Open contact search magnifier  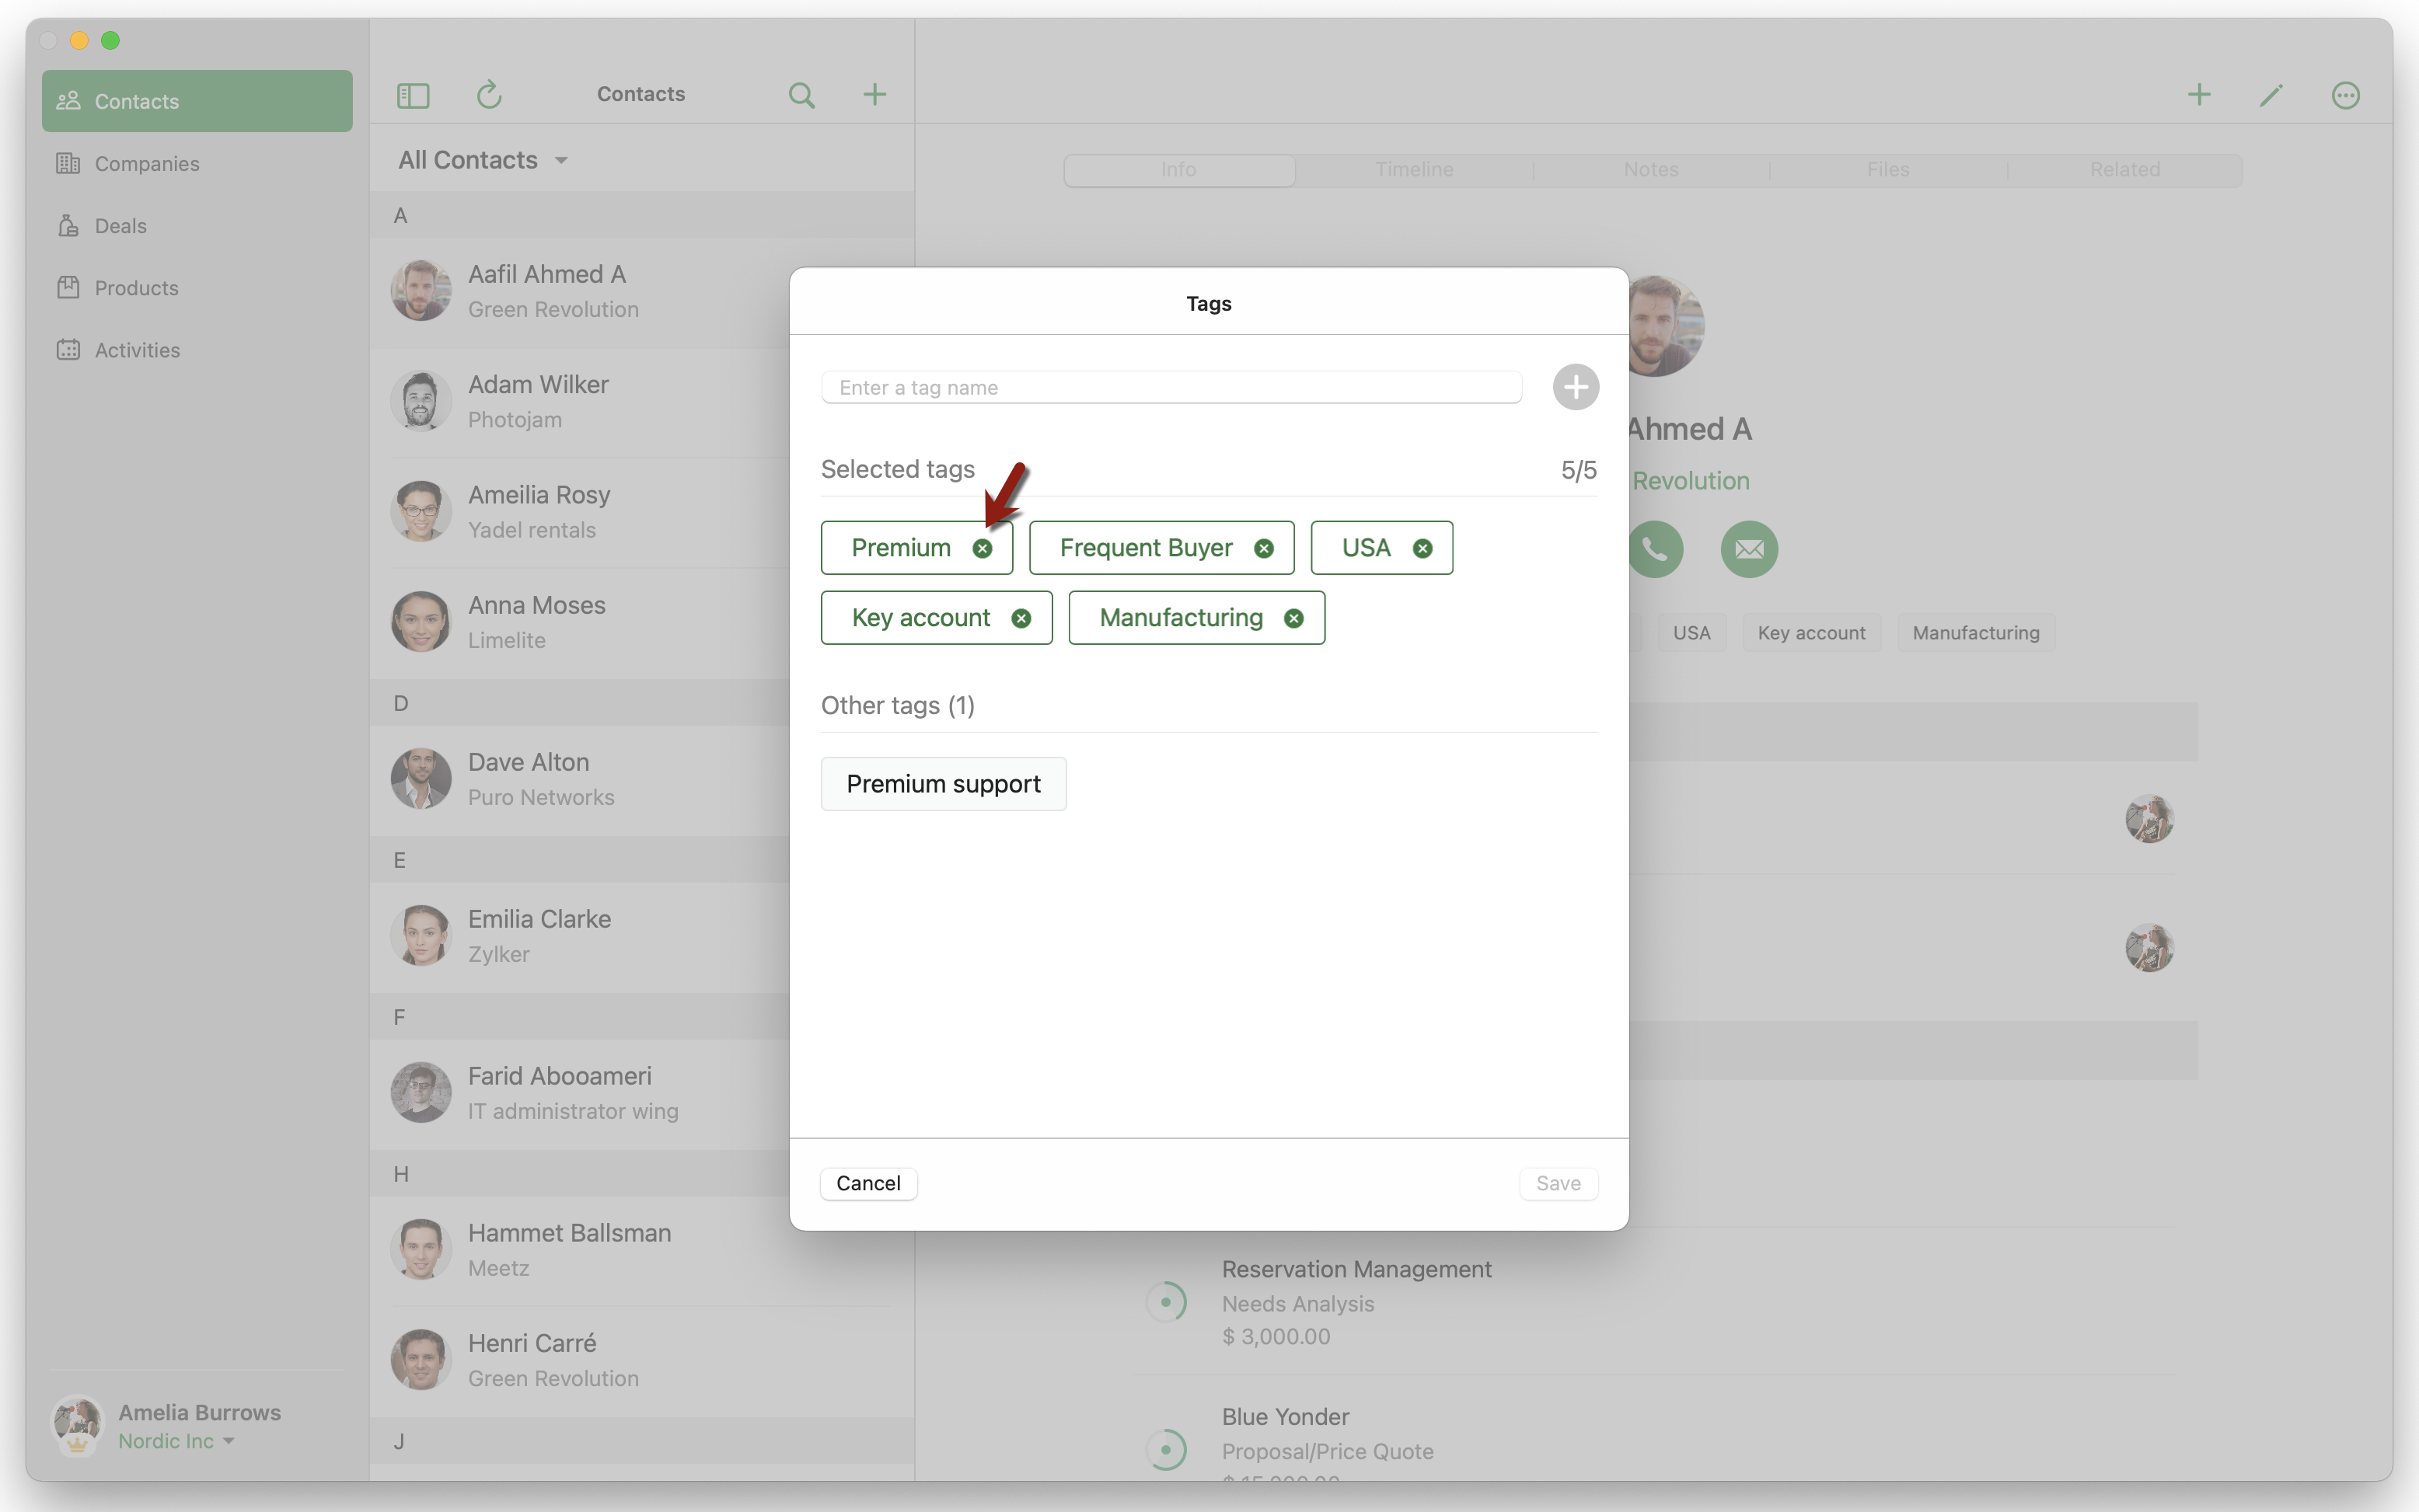click(x=801, y=95)
